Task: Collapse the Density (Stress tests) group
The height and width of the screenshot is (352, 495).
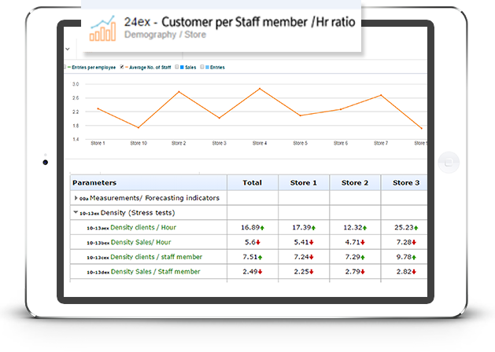Action: pos(76,213)
